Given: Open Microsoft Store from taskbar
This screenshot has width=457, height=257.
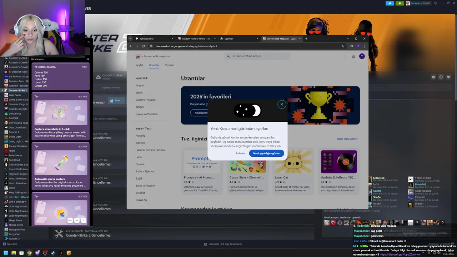Looking at the screenshot, I should [x=21, y=253].
